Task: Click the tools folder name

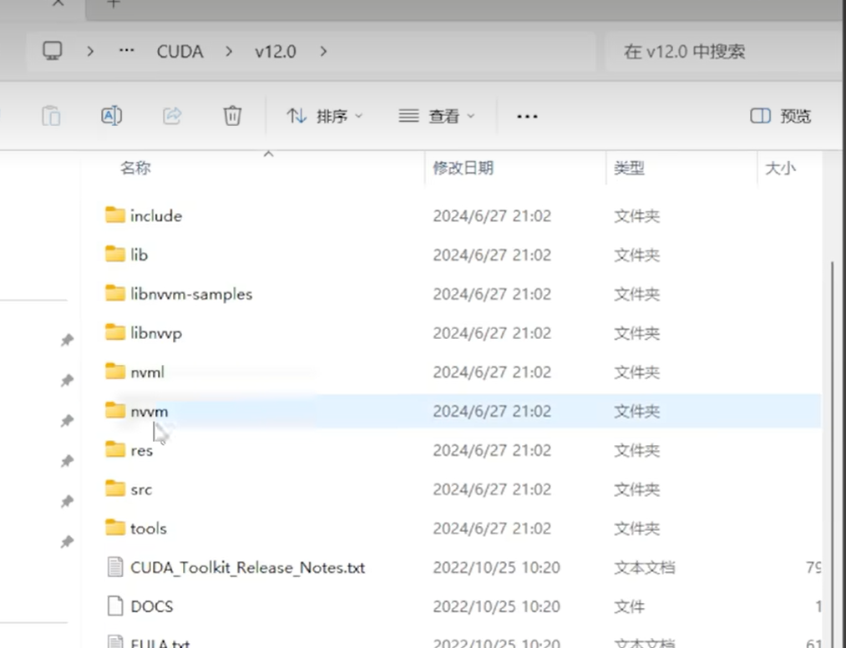Action: coord(149,529)
